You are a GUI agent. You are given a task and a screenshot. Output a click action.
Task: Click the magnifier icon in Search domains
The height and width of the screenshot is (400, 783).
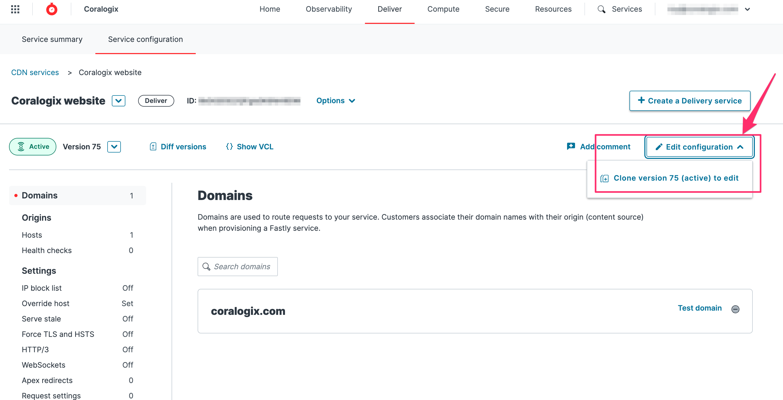(x=206, y=267)
